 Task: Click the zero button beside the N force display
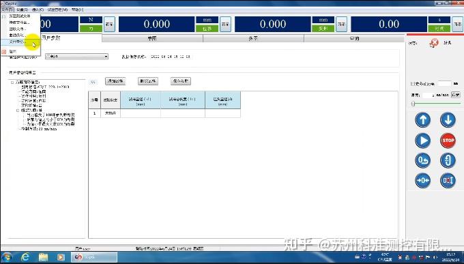(x=109, y=25)
